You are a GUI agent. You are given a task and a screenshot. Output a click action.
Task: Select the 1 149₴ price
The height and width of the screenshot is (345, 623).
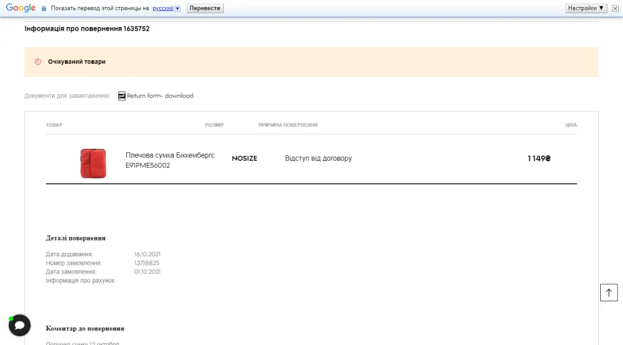click(x=539, y=159)
